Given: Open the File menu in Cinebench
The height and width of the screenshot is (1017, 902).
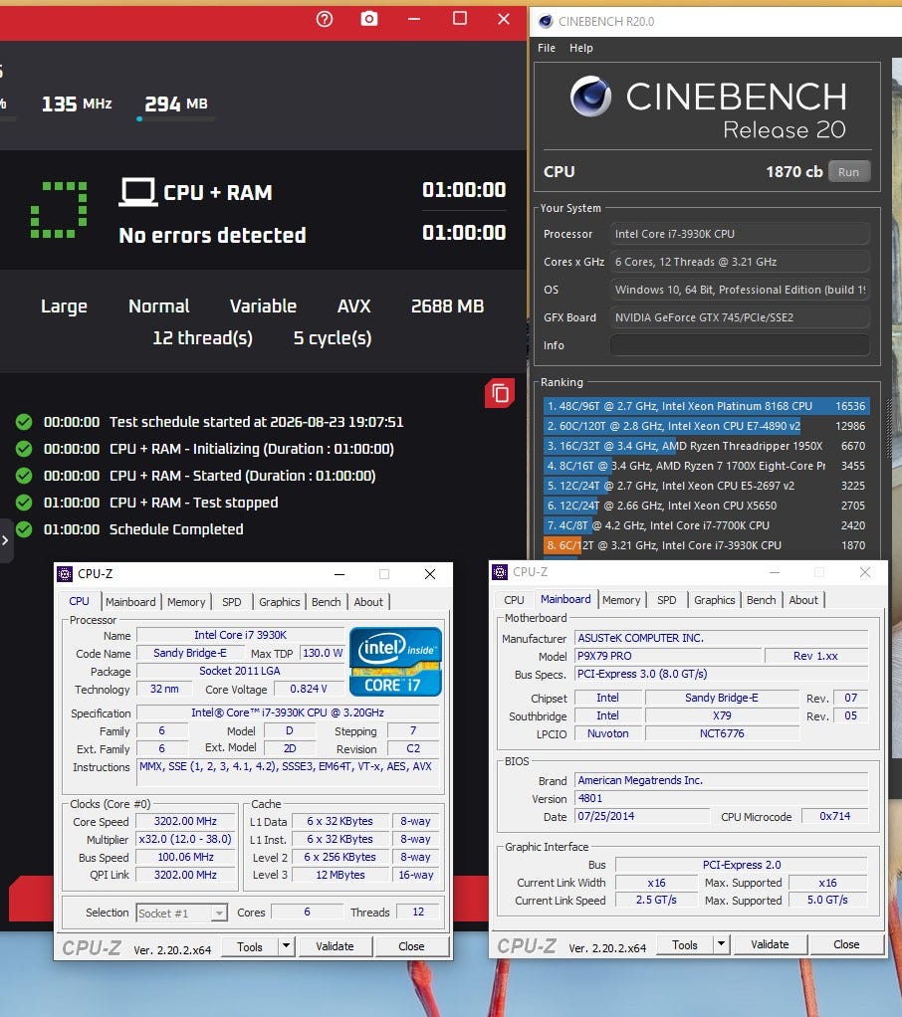Looking at the screenshot, I should [x=547, y=48].
